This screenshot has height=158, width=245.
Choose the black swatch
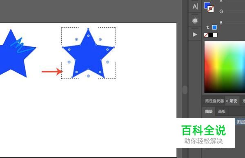[211, 35]
